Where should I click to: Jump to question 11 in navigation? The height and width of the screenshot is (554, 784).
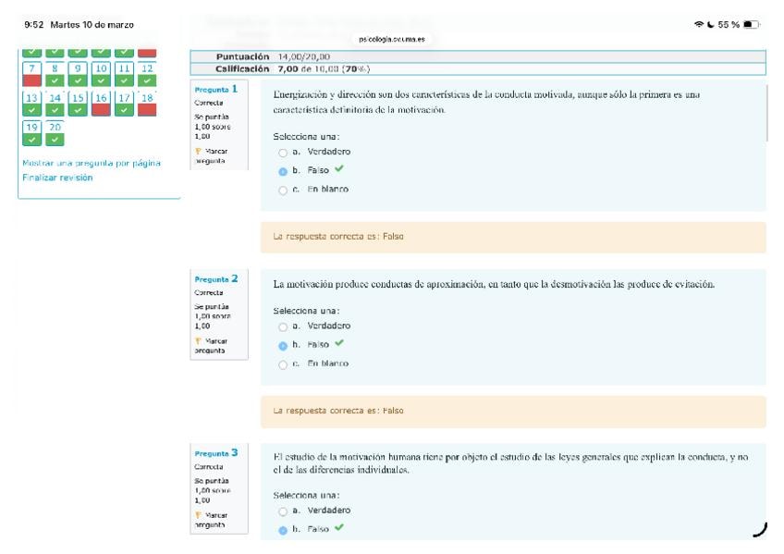pos(124,74)
